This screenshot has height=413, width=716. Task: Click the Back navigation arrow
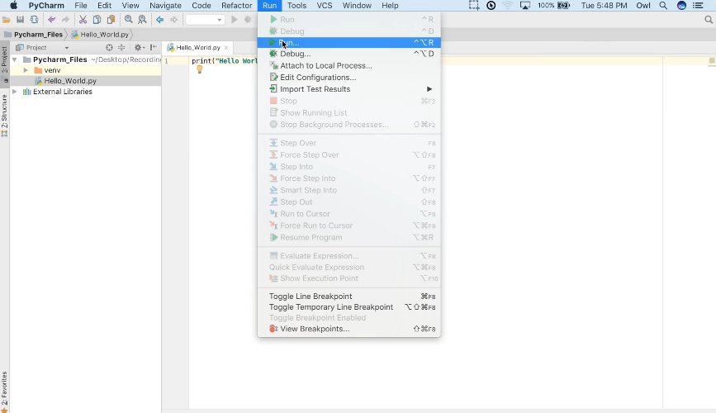[160, 20]
